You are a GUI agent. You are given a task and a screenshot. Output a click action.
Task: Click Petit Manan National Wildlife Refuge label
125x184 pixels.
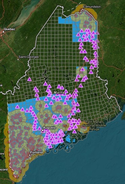point(94,125)
